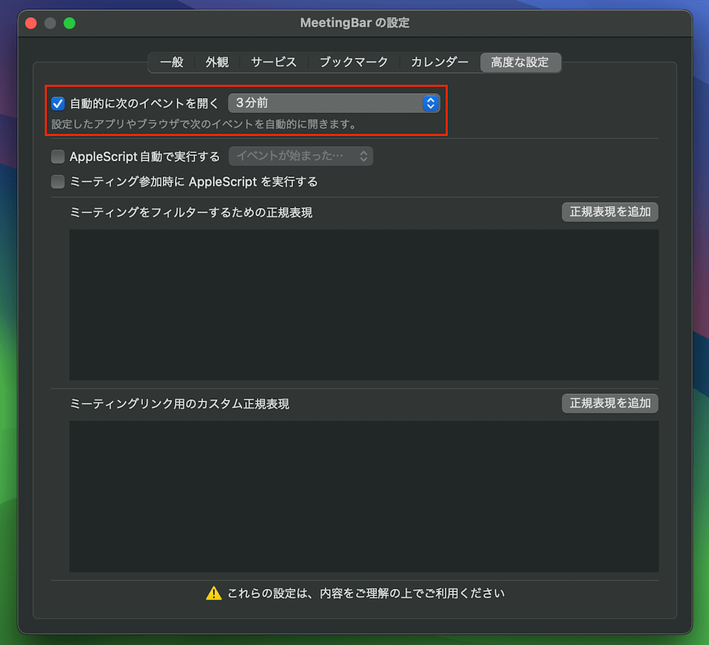Click 正規表現を追加 for meeting filter

(x=610, y=212)
